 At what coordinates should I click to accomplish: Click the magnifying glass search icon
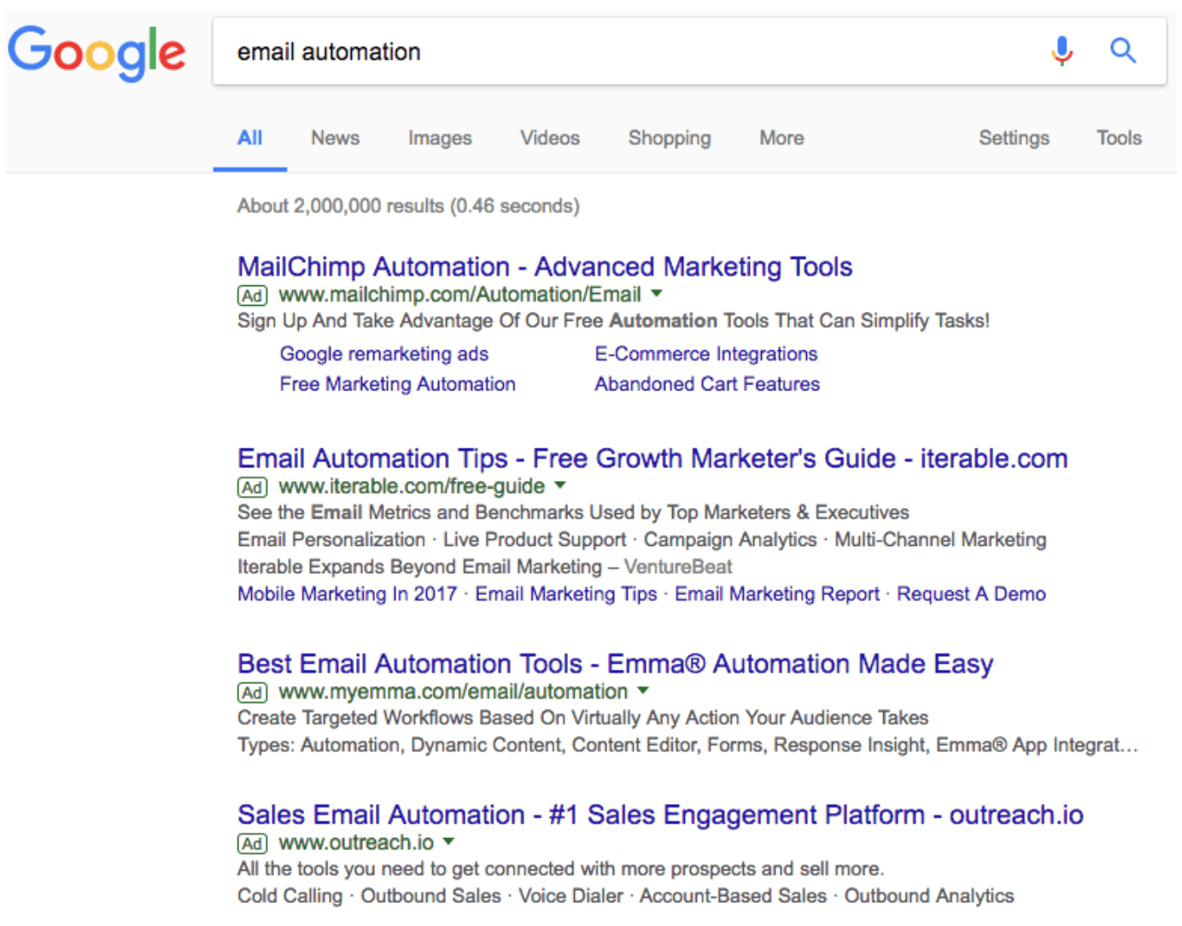pyautogui.click(x=1123, y=51)
